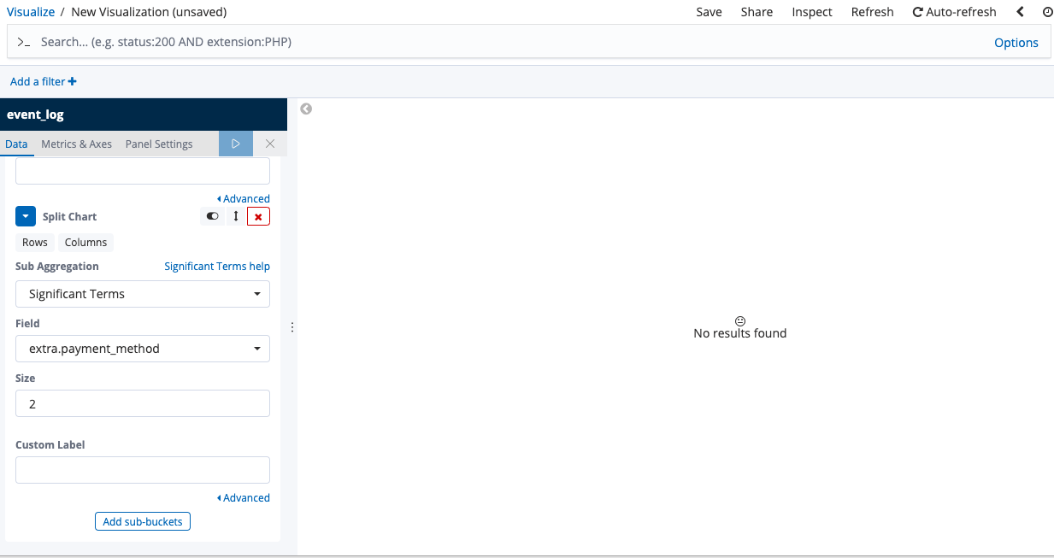1054x558 pixels.
Task: Split the chart by Columns
Action: click(85, 242)
